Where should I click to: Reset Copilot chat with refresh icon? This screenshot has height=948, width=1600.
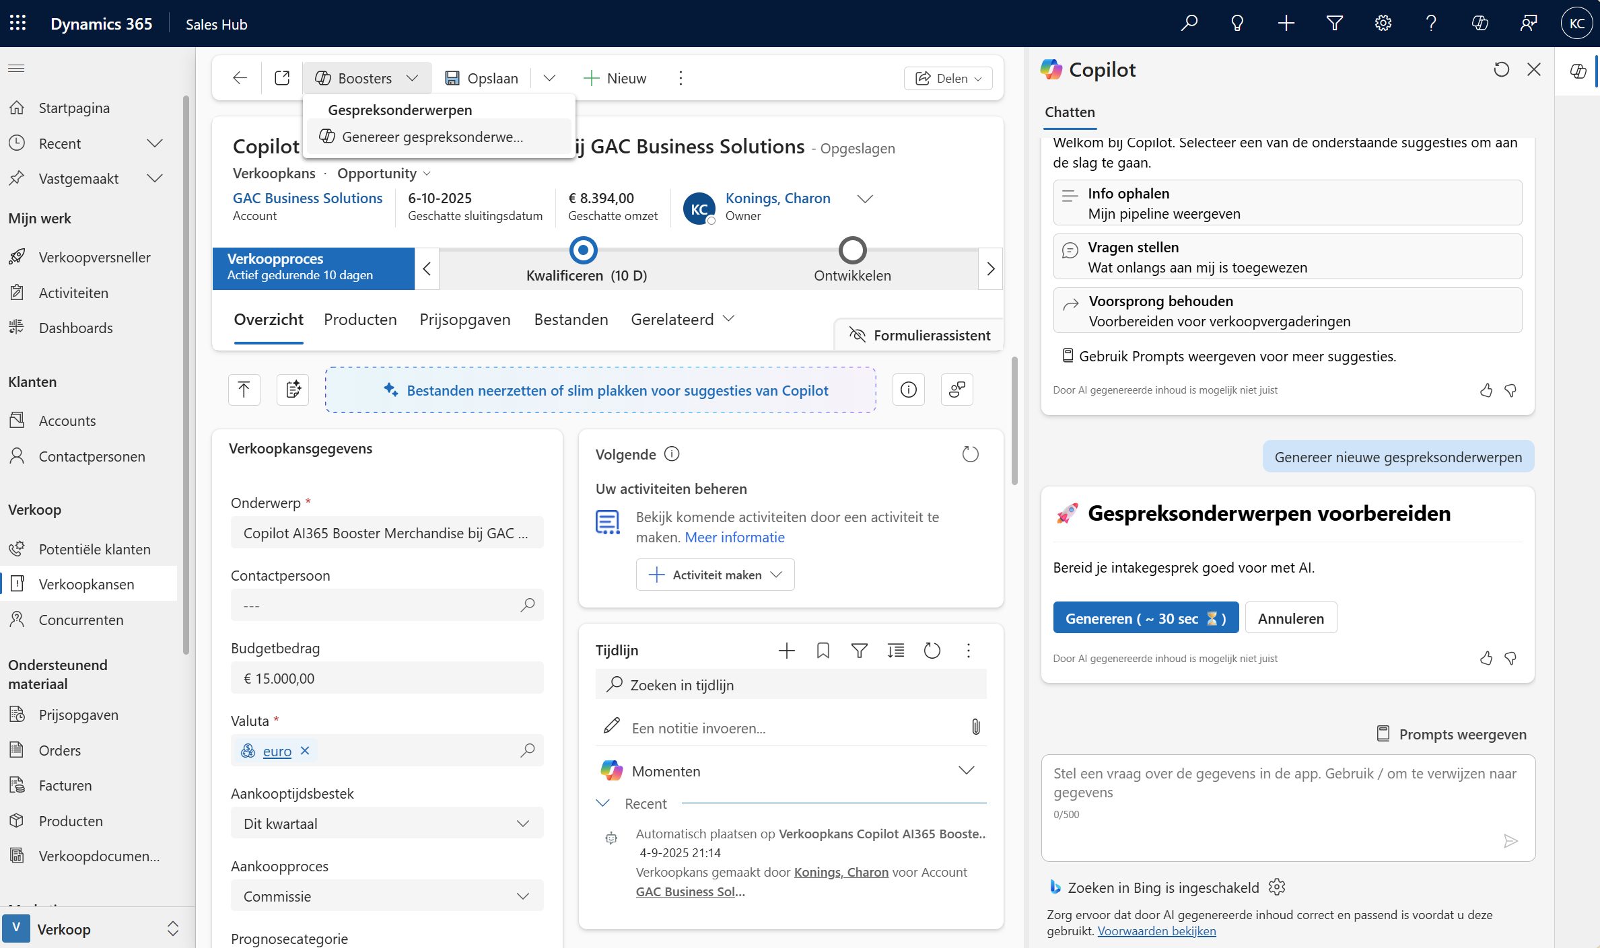click(1501, 69)
